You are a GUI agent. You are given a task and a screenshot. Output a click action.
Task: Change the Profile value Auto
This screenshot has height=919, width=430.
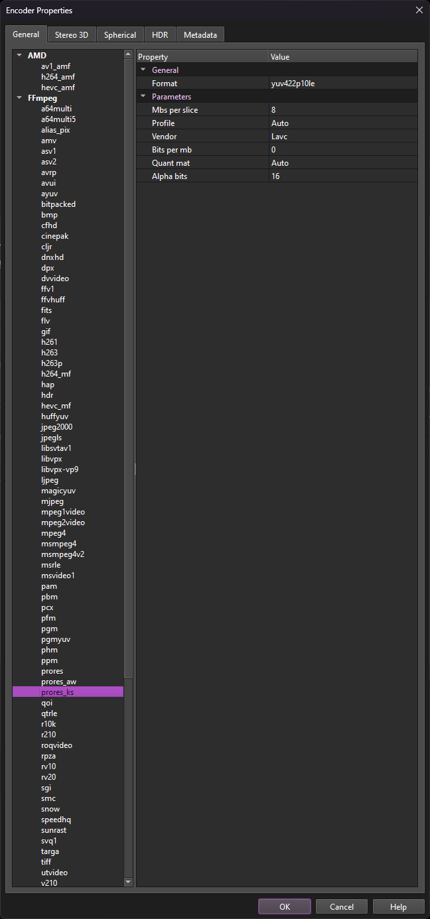click(x=342, y=123)
